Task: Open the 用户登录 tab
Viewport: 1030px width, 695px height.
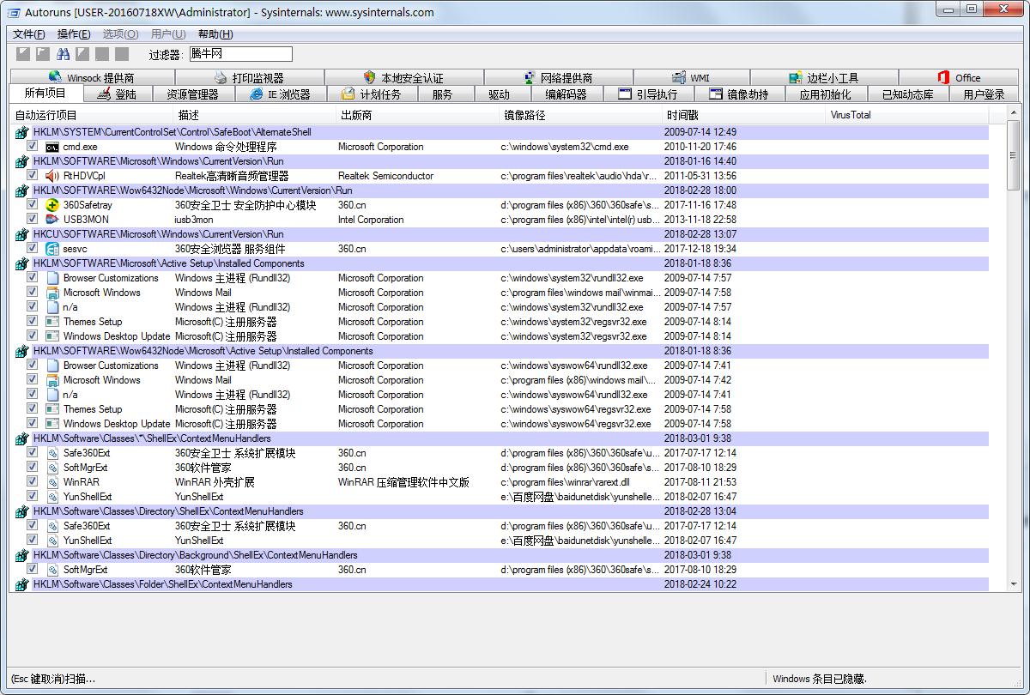Action: 984,94
